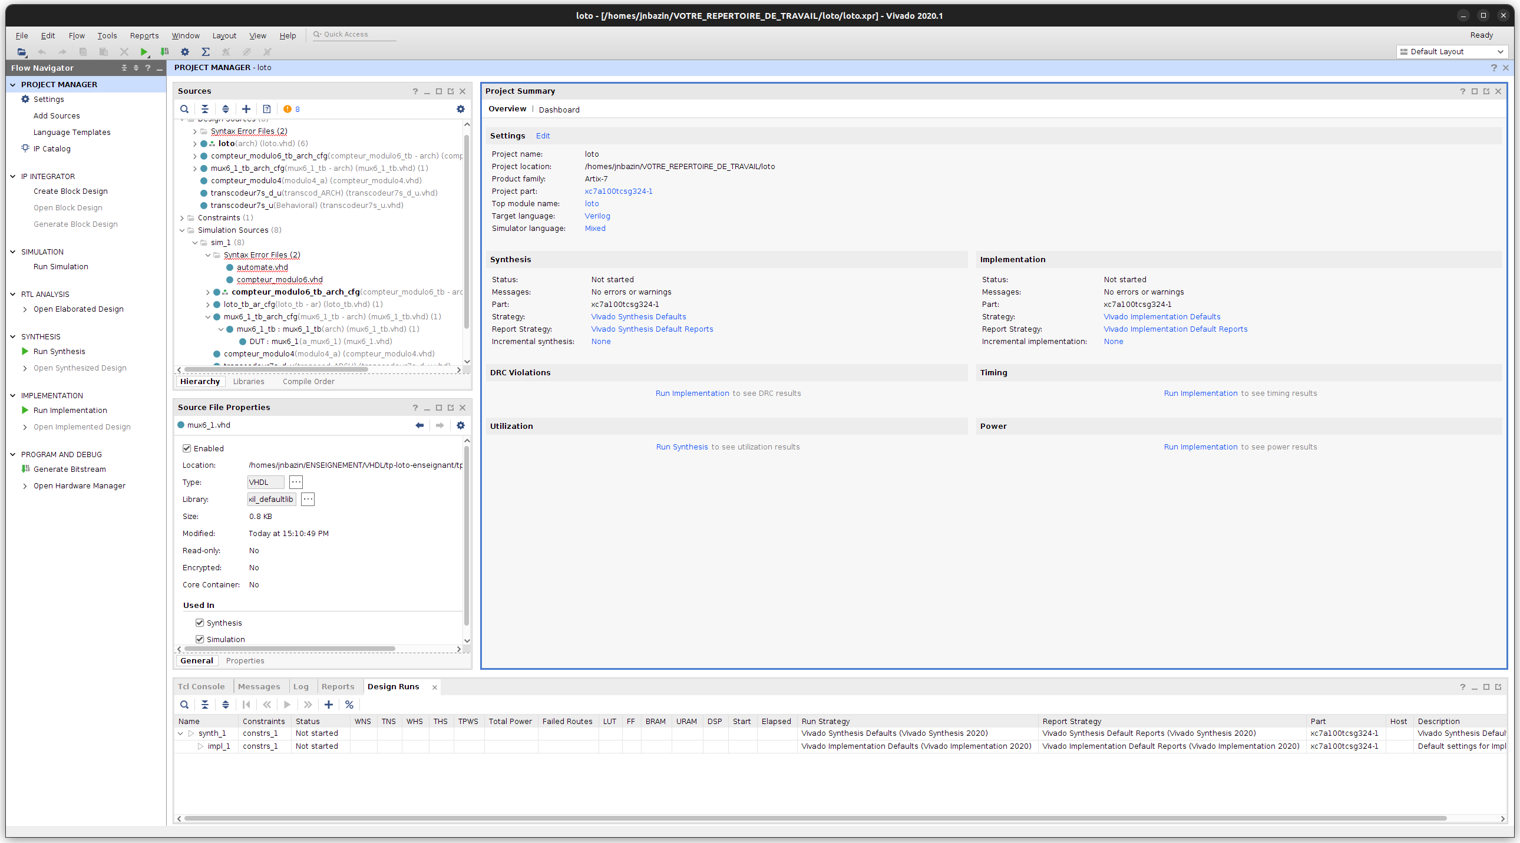Screen dimensions: 1520x843
Task: Switch to Compile Order tab
Action: (x=308, y=382)
